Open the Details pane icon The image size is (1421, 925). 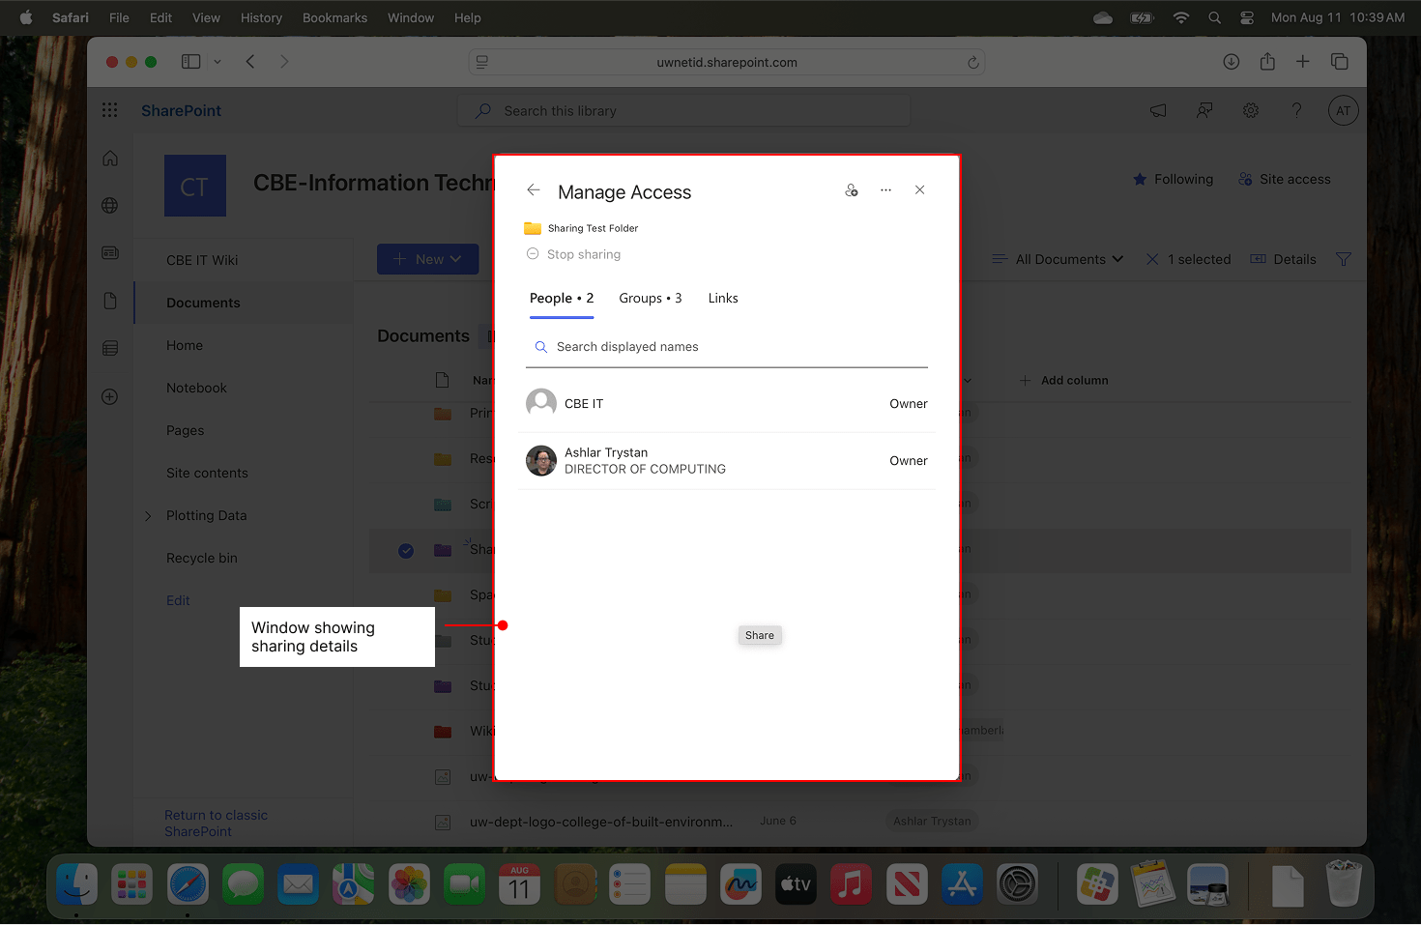coord(1283,258)
